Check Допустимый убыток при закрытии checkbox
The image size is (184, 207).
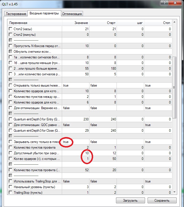click(10, 153)
